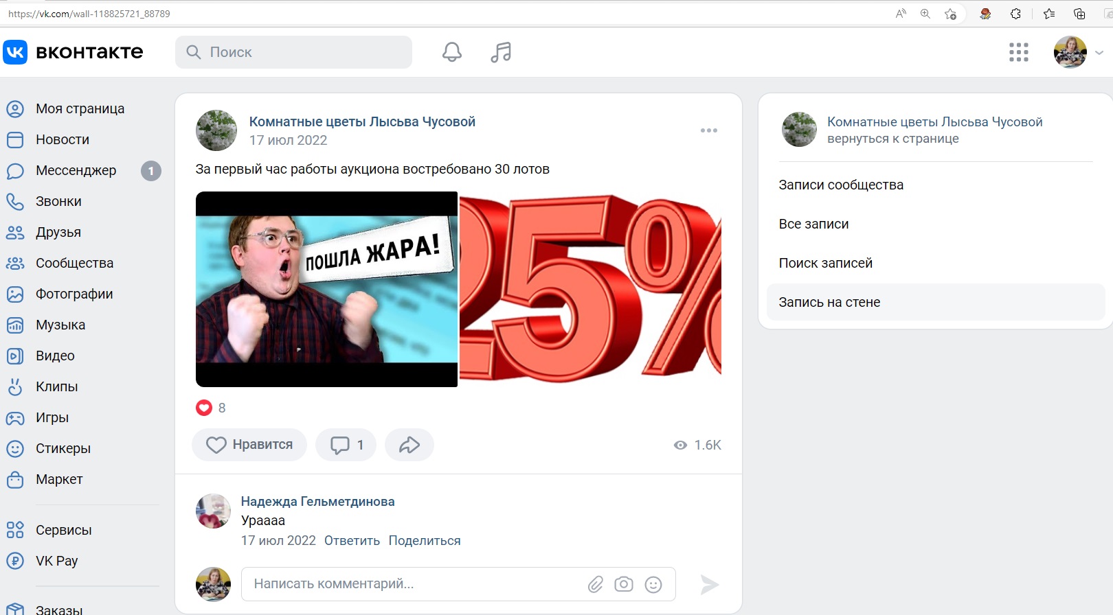Click the browser zoom magnifier icon
Screen dimensions: 1113x615
tap(925, 14)
